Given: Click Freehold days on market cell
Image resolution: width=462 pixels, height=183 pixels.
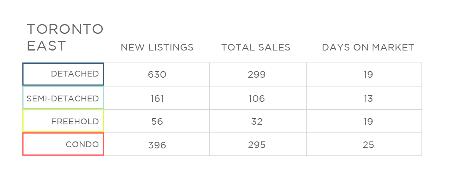Looking at the screenshot, I should coord(368,121).
